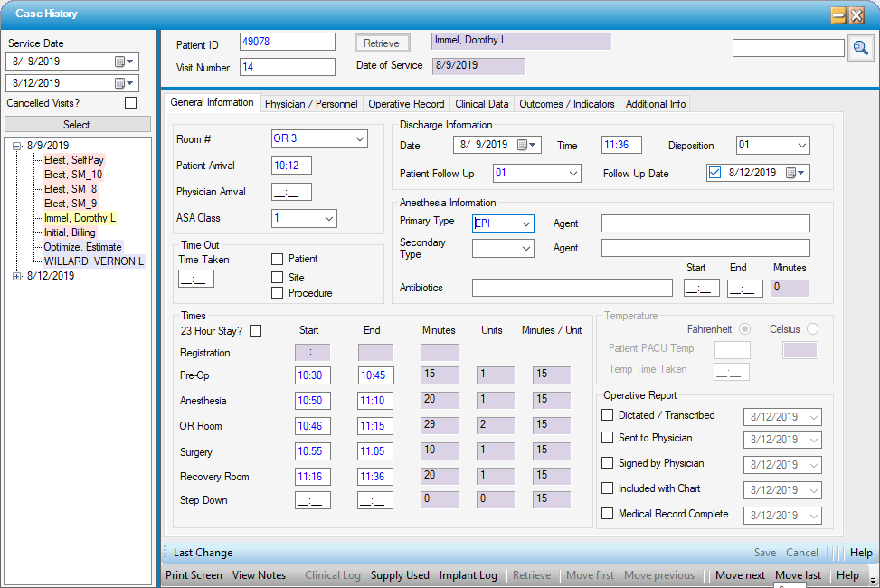Tick the Dictated / Transcribed checkbox
The image size is (880, 588).
point(608,415)
